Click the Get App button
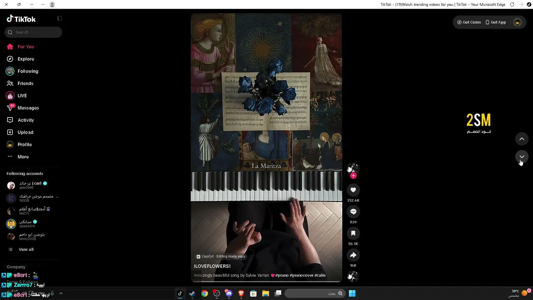 496,22
